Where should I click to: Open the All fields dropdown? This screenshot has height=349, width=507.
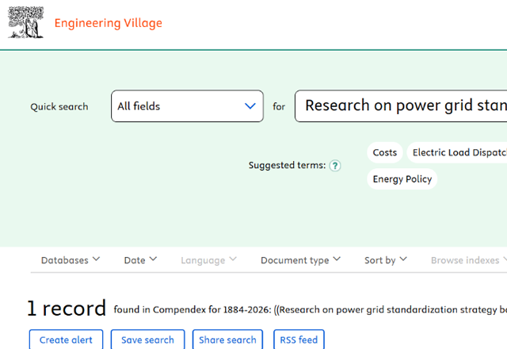click(x=187, y=106)
